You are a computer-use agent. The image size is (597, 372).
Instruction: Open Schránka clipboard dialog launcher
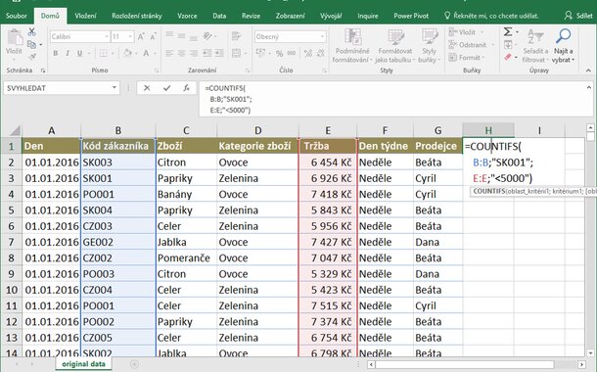tap(43, 70)
